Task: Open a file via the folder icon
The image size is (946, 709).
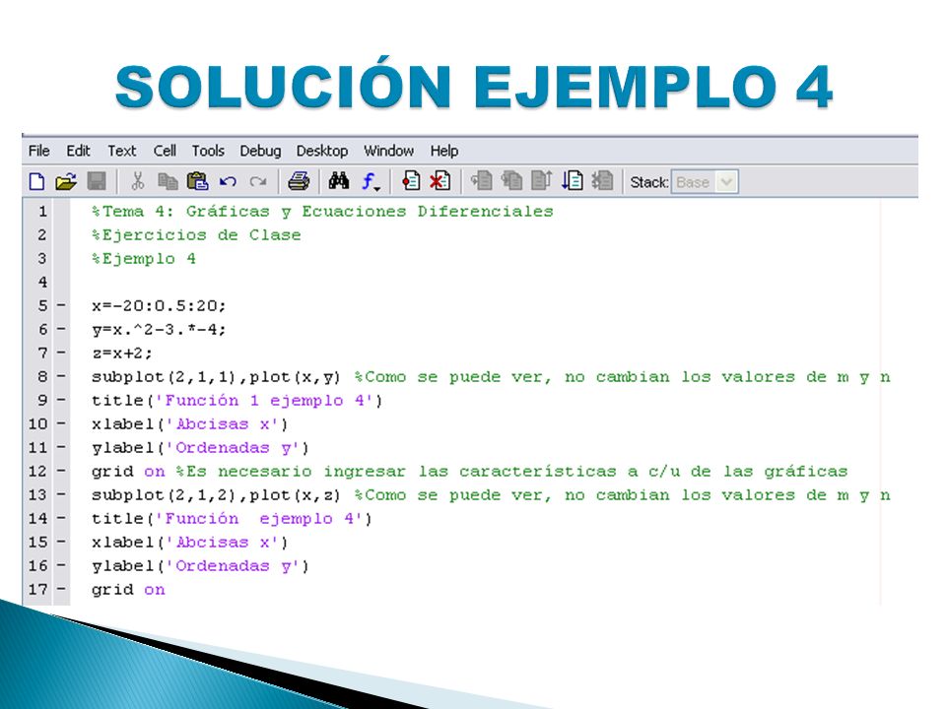Action: (66, 181)
